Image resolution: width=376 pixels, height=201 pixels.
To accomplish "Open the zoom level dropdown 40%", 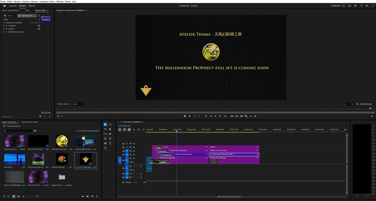I will pyautogui.click(x=79, y=104).
